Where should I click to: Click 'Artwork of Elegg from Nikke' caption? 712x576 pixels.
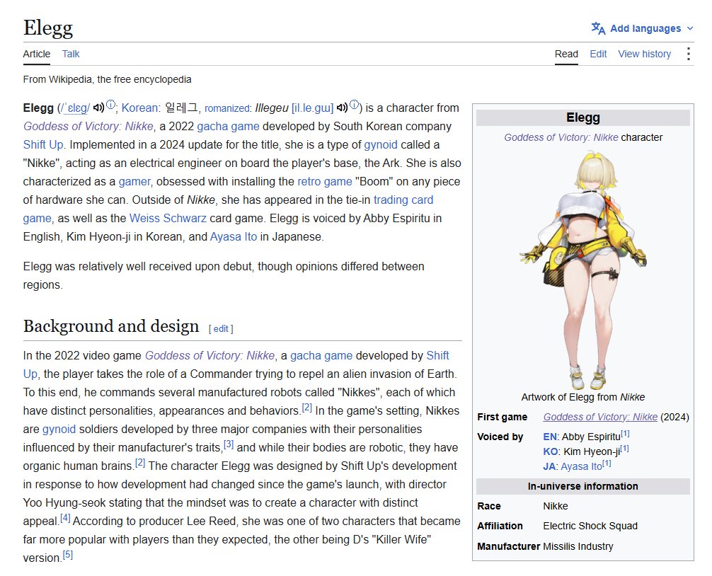[x=583, y=397]
